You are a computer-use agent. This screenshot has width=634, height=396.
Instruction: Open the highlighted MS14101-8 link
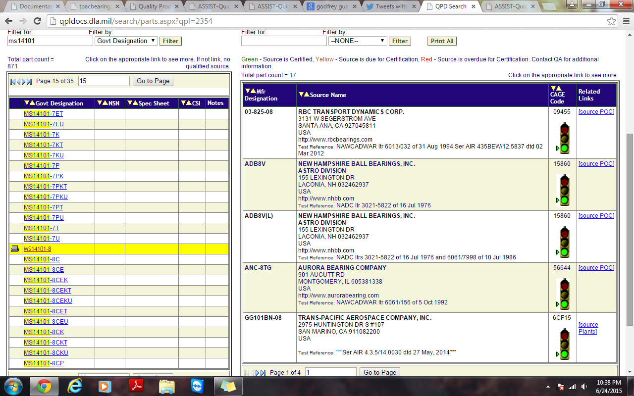(37, 249)
